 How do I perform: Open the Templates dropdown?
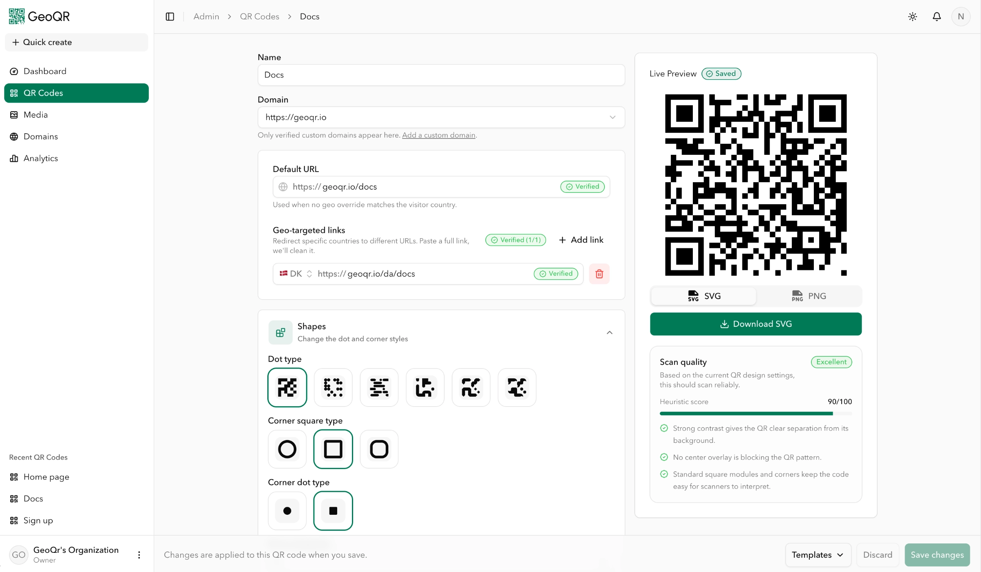[817, 554]
